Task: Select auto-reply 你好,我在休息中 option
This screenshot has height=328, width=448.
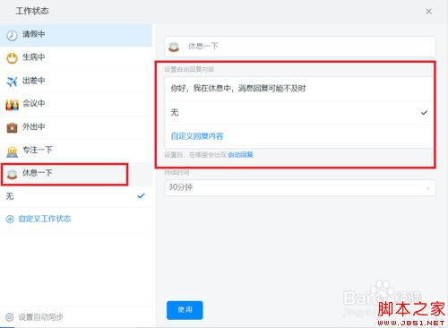Action: pos(298,89)
